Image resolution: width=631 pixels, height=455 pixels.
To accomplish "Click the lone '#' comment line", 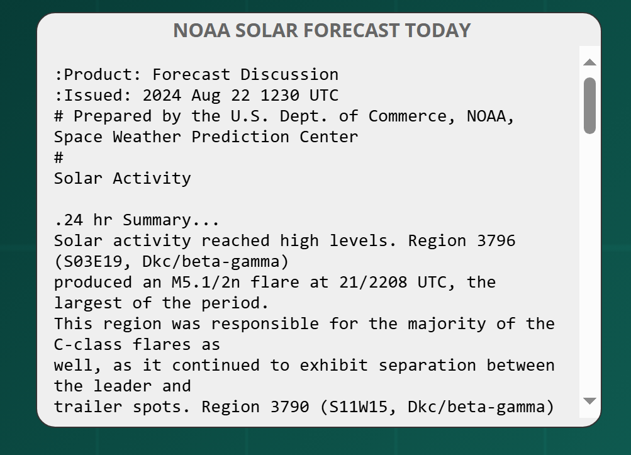I will tap(59, 157).
